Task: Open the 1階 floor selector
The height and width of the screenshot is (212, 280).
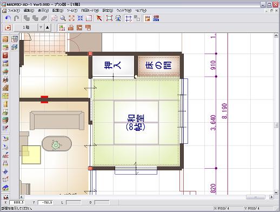Action: coord(26,28)
